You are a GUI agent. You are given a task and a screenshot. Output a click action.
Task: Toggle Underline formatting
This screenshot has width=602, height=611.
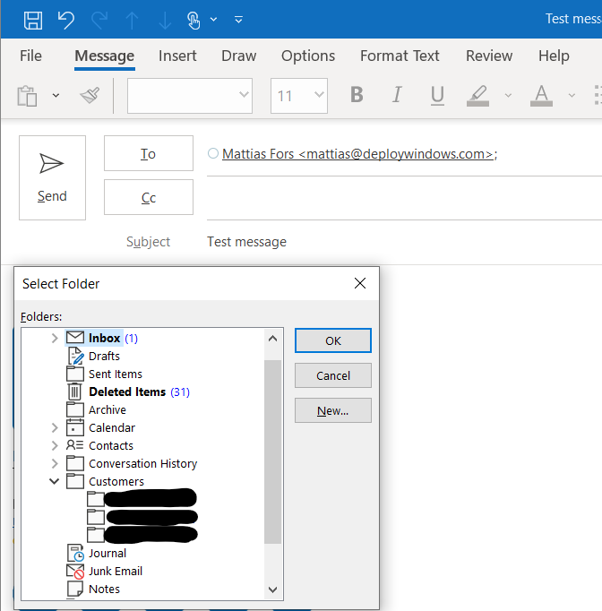(x=437, y=95)
